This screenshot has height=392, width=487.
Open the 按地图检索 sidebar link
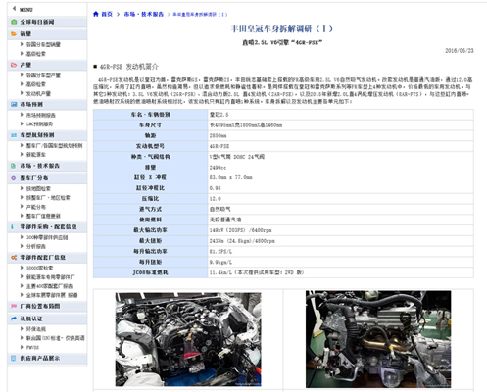(38, 189)
